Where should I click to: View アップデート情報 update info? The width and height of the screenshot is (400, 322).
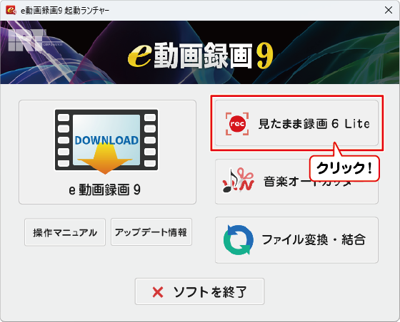(x=151, y=232)
